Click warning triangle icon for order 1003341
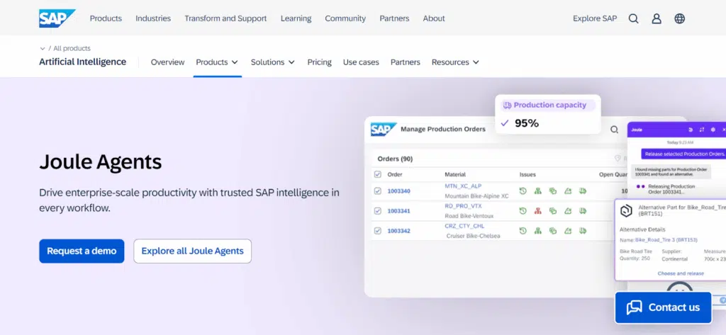The height and width of the screenshot is (335, 726). pos(568,210)
